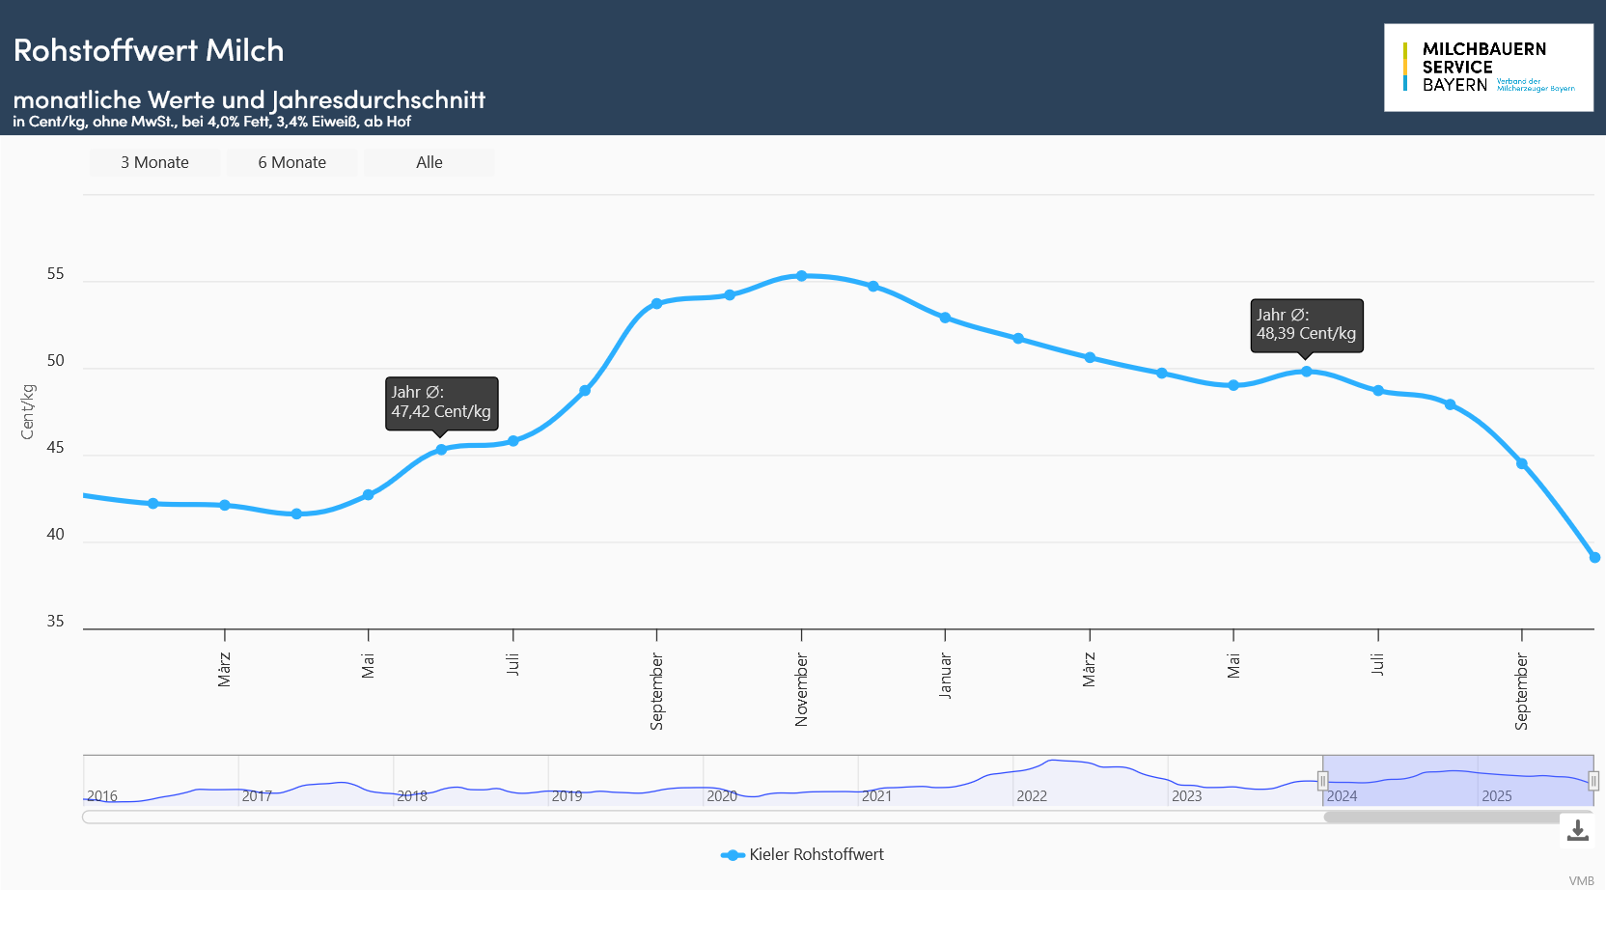Click the download chart icon
Viewport: 1606px width, 944px height.
(x=1577, y=830)
